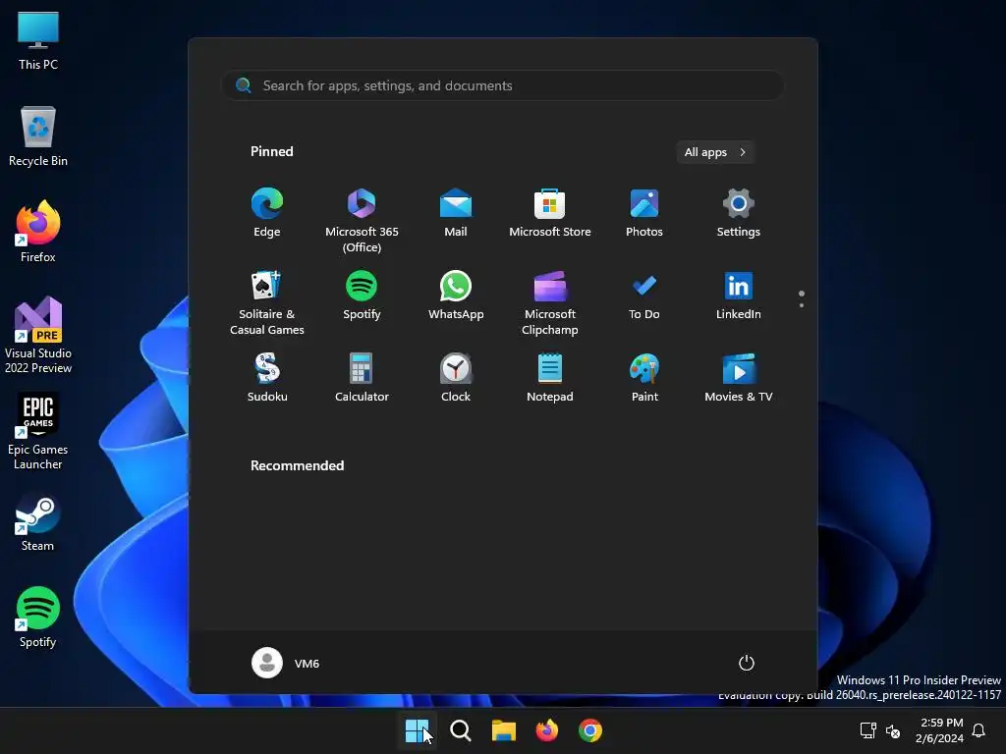Launch Chrome from the taskbar
The image size is (1006, 754).
point(590,730)
